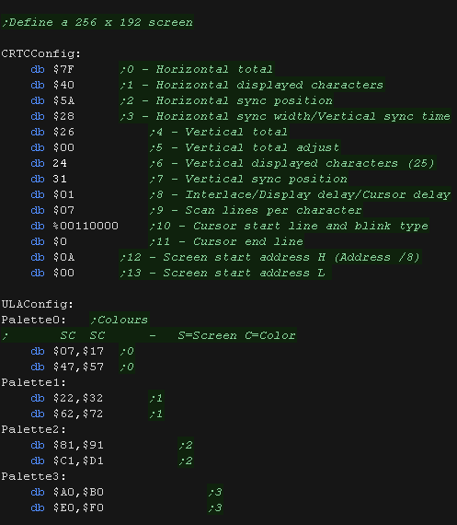Click the $C1,$D1 palette bytes
Screen dimensions: 457x525
tap(78, 461)
